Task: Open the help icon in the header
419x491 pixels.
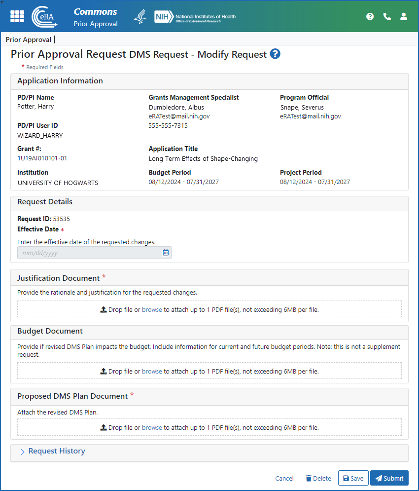Action: [370, 16]
